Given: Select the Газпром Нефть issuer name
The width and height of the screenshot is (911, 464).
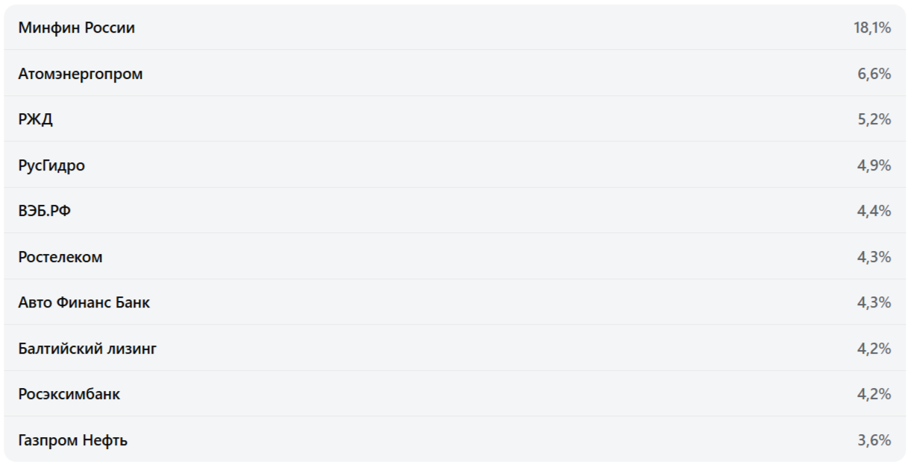Looking at the screenshot, I should (73, 440).
